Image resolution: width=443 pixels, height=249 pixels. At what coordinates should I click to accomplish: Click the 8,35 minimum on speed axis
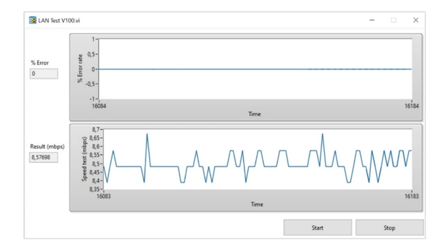[95, 189]
